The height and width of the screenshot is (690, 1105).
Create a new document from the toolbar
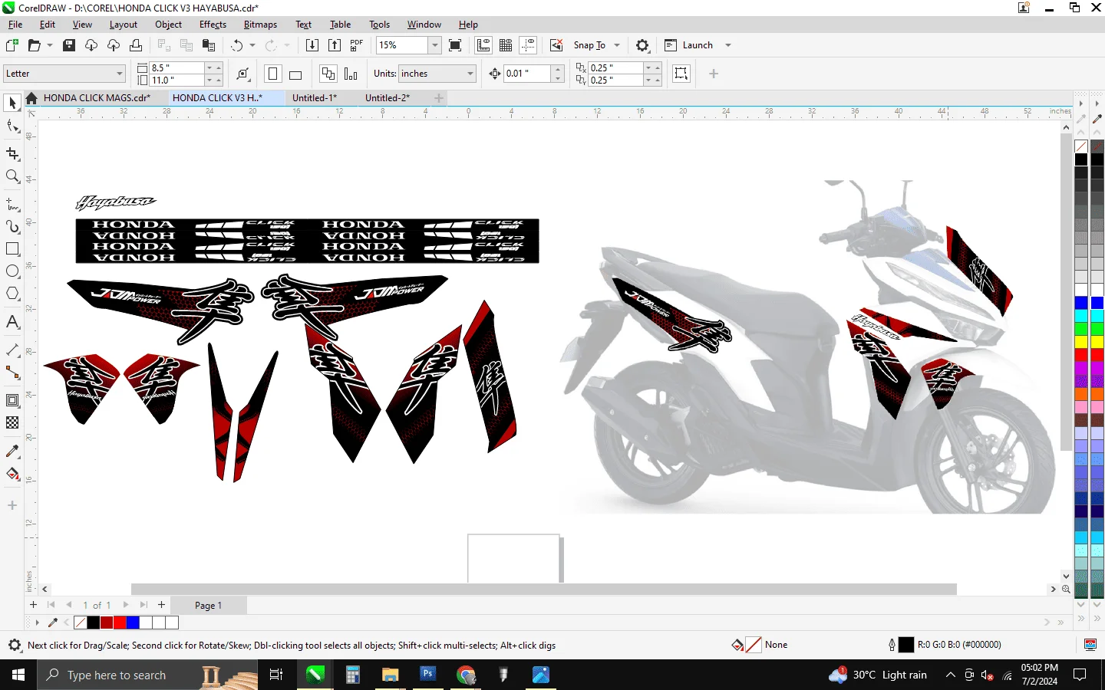click(12, 45)
